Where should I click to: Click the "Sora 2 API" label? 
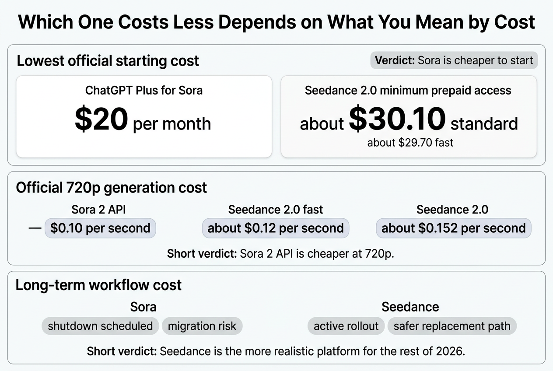(x=98, y=210)
